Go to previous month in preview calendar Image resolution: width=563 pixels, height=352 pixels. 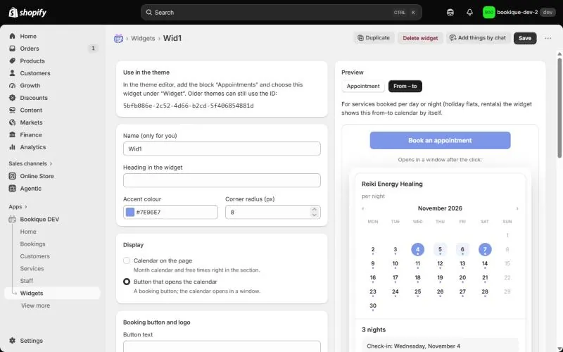363,208
